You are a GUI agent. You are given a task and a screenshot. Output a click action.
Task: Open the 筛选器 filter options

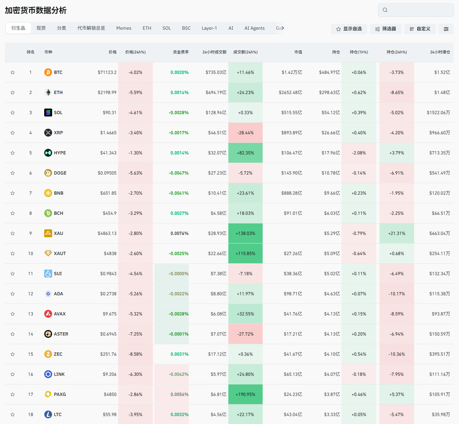(x=385, y=29)
